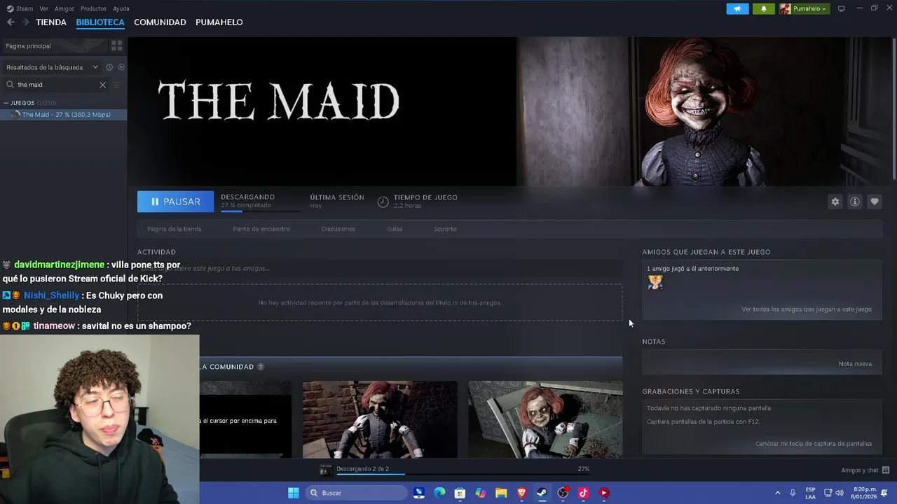This screenshot has height=504, width=897.
Task: Open Microsoft Edge from taskbar
Action: (x=439, y=493)
